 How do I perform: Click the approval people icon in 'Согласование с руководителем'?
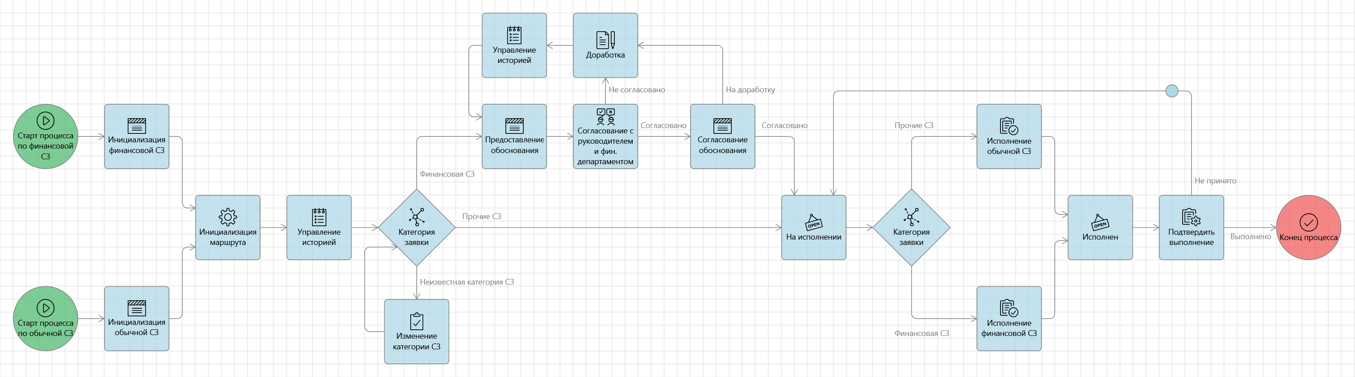(x=605, y=116)
